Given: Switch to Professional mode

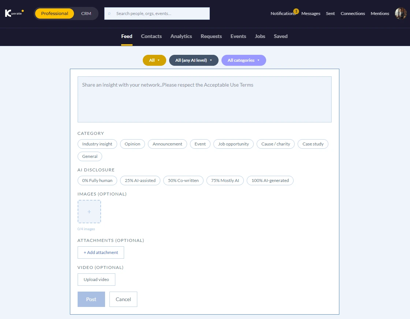Looking at the screenshot, I should tap(55, 13).
